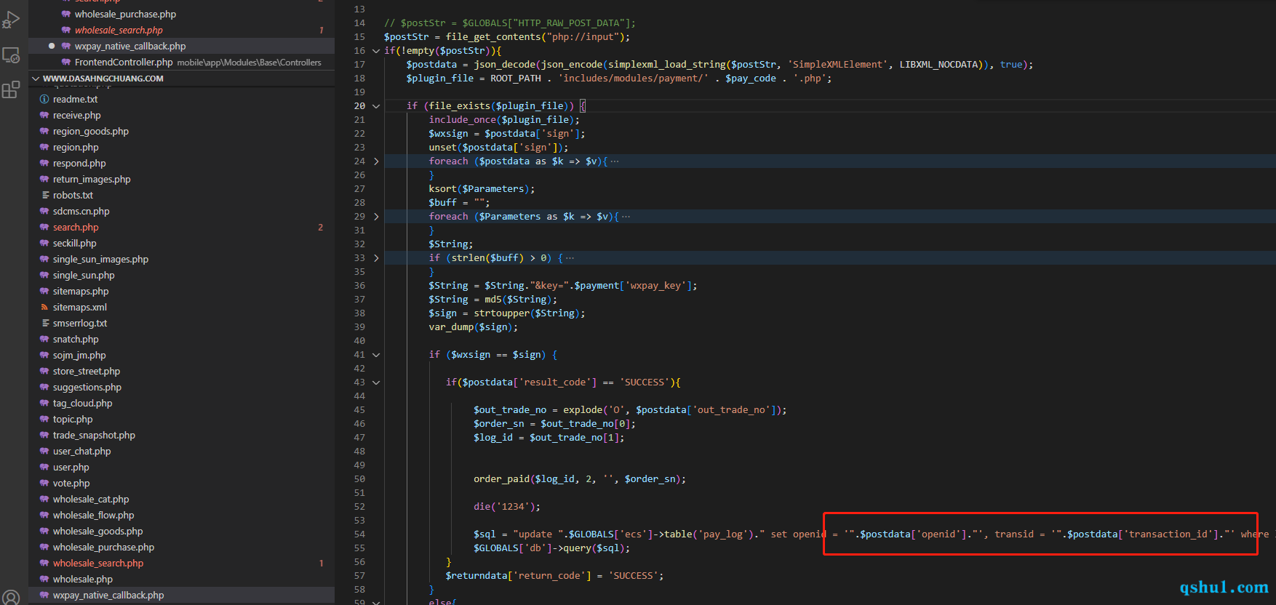Click the order_paid call on line 50
The height and width of the screenshot is (605, 1276).
click(x=580, y=479)
